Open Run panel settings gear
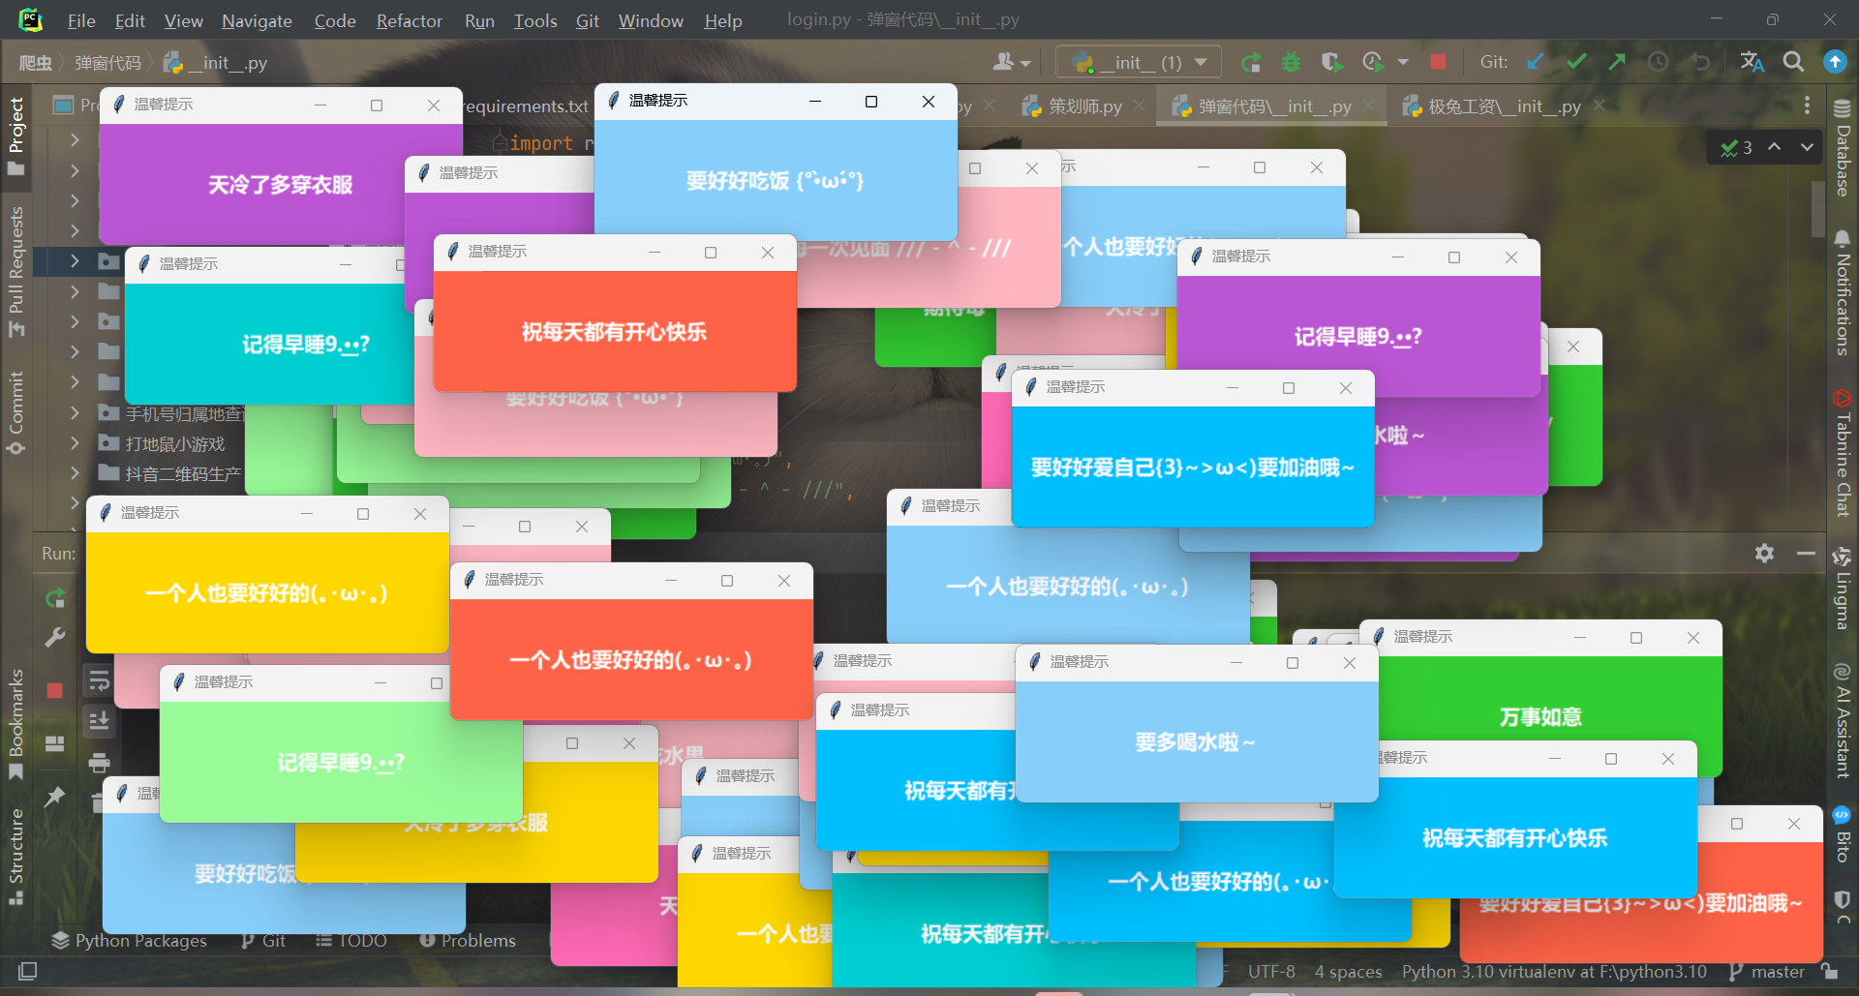1859x996 pixels. pos(1764,554)
